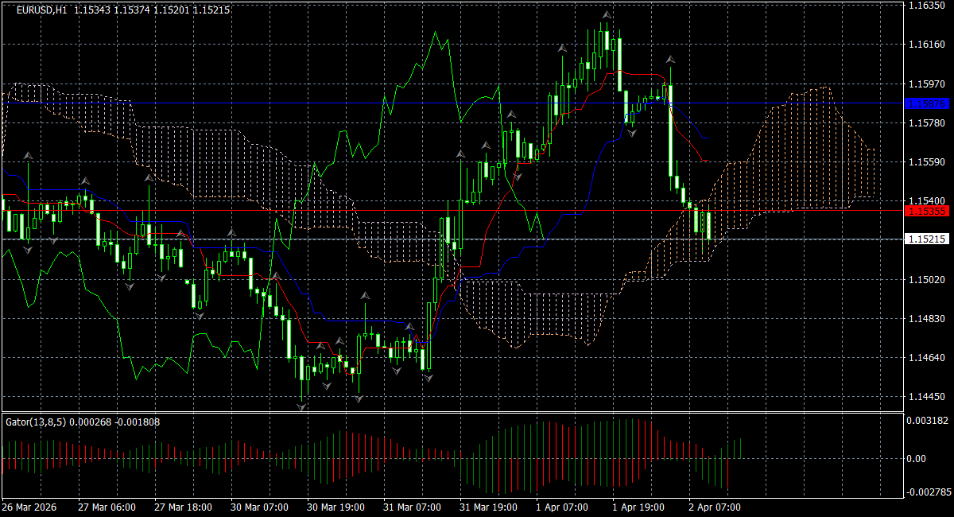Click the 26 Mar 2026 date label
954x517 pixels.
(28, 507)
